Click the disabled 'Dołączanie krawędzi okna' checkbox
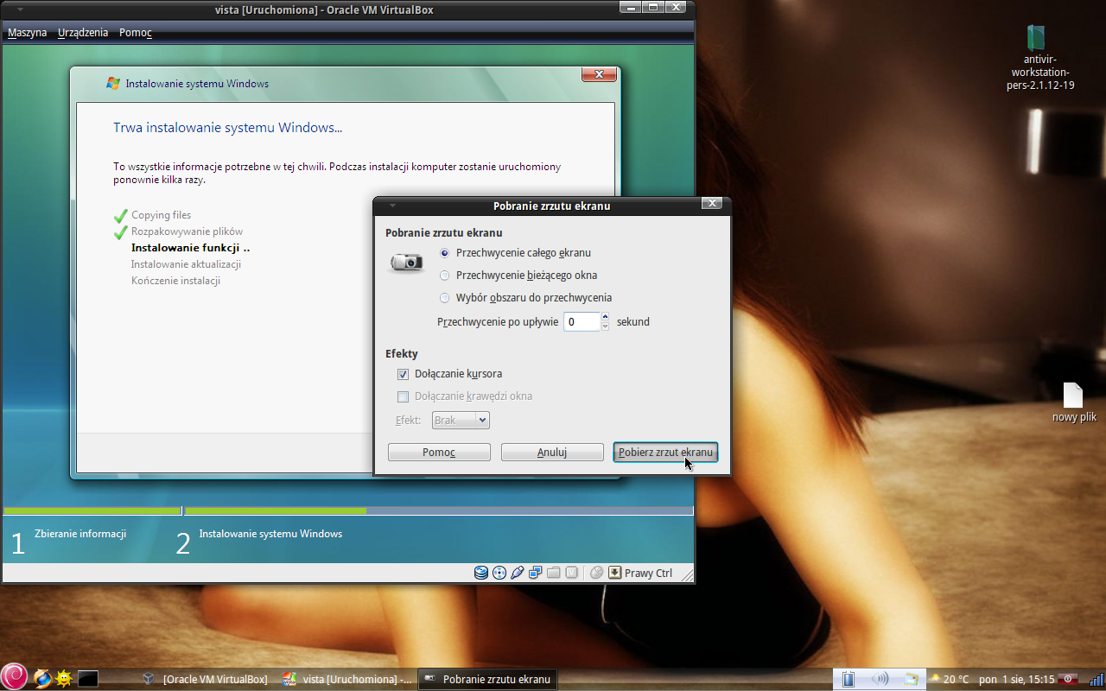The image size is (1106, 691). click(403, 396)
